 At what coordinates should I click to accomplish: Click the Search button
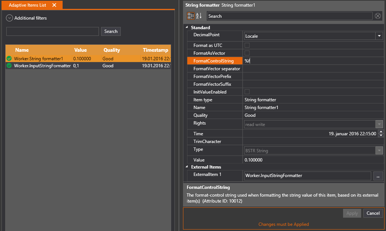pyautogui.click(x=111, y=31)
